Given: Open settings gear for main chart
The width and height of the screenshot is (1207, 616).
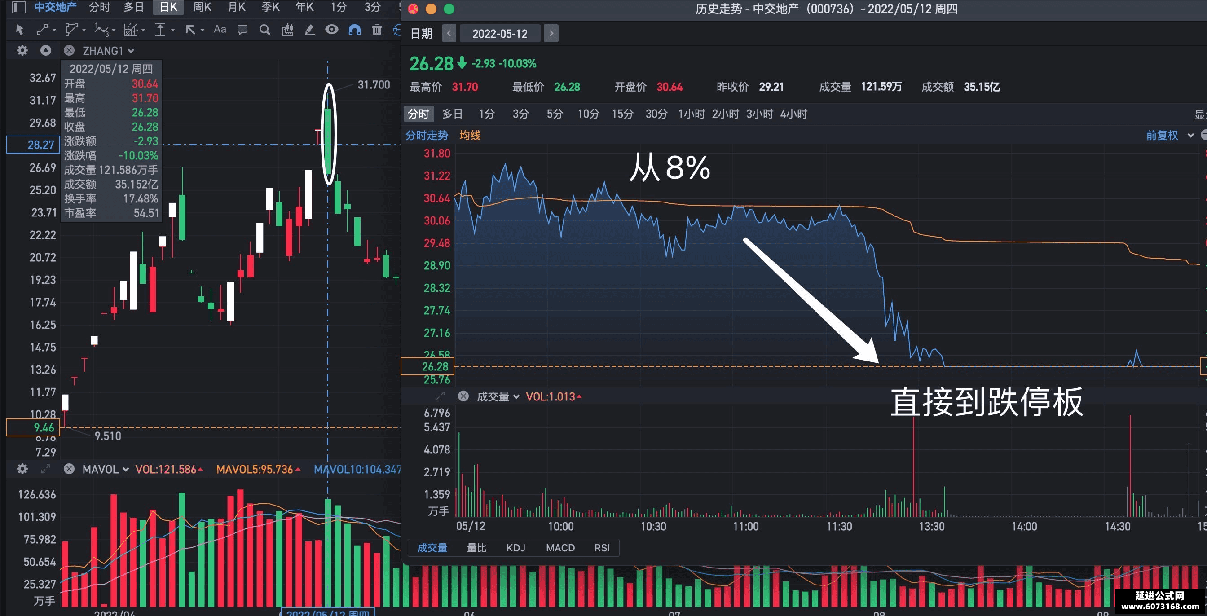Looking at the screenshot, I should pos(22,51).
